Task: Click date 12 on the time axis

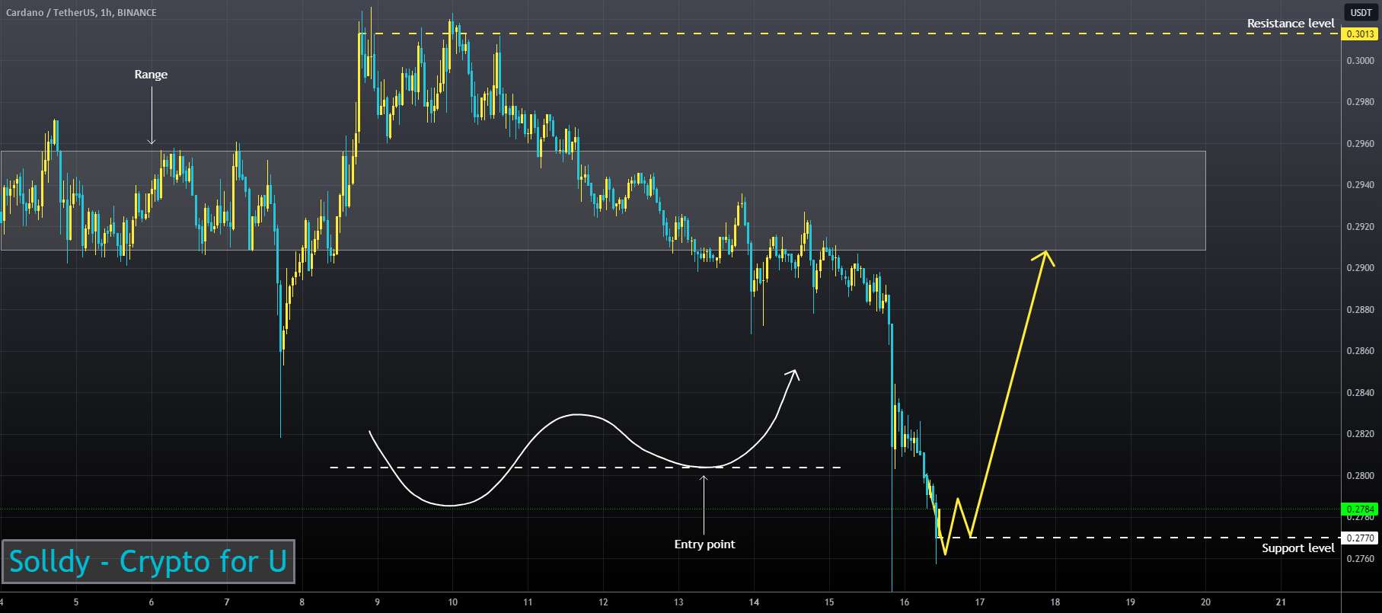Action: click(x=603, y=602)
